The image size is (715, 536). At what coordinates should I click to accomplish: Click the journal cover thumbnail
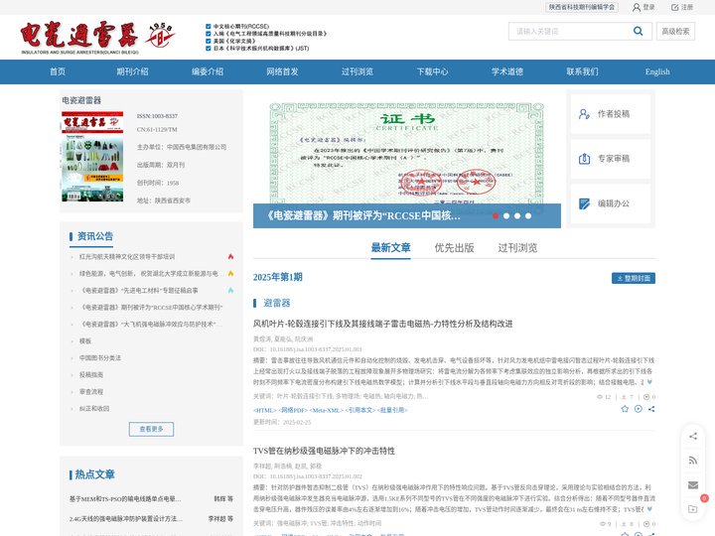tap(92, 157)
